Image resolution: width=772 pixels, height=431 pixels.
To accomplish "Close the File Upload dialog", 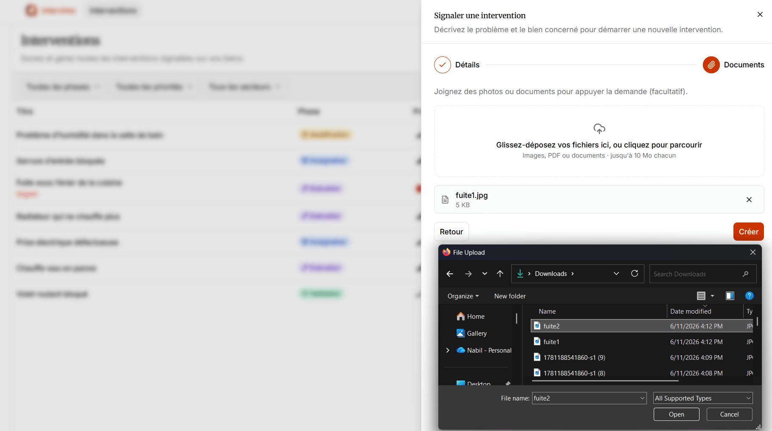I will point(752,252).
